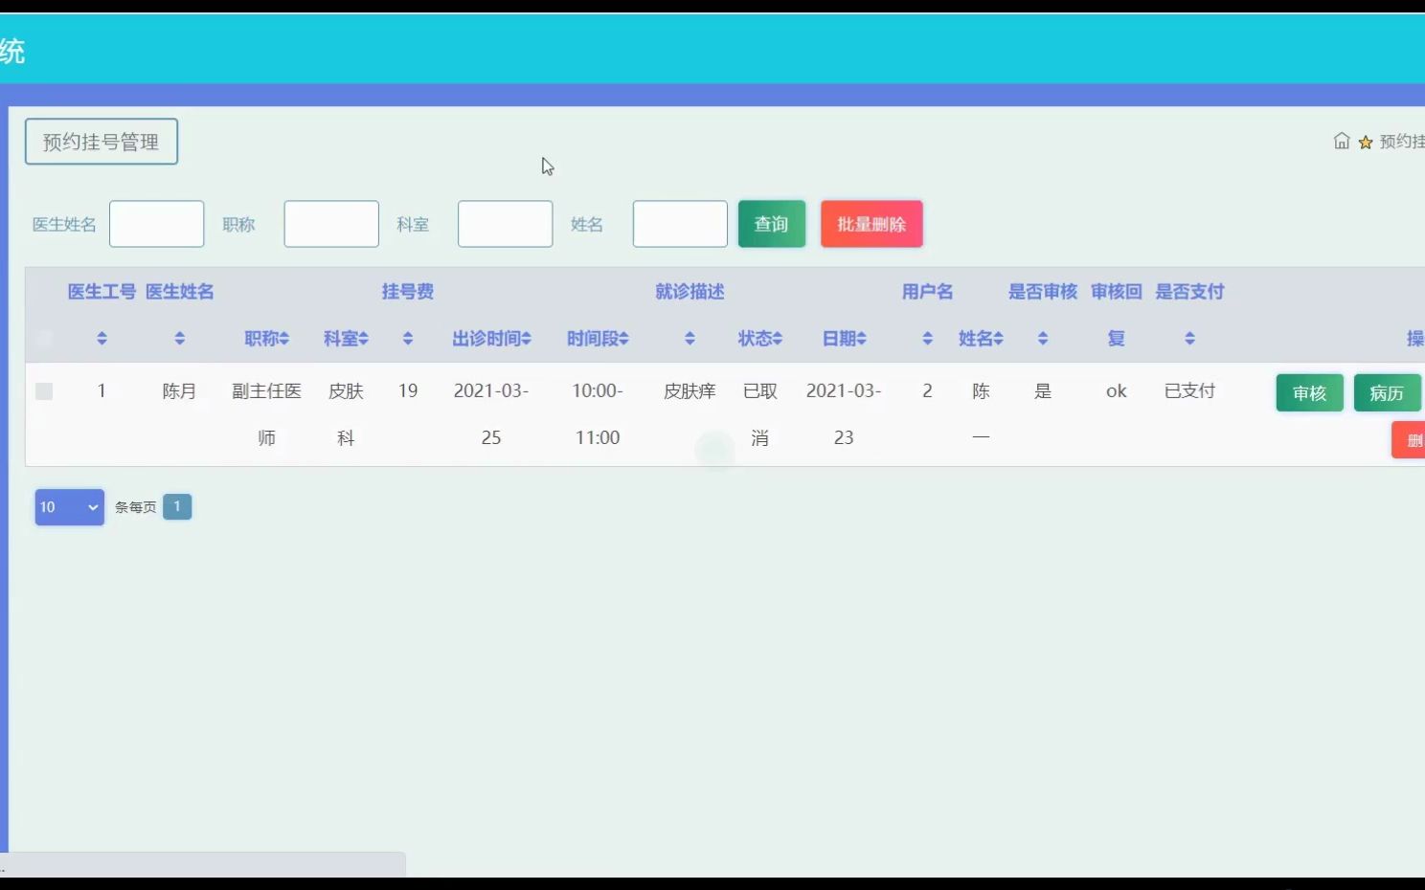Image resolution: width=1425 pixels, height=890 pixels.
Task: Open the rows-per-page dropdown showing 10
Action: tap(69, 507)
